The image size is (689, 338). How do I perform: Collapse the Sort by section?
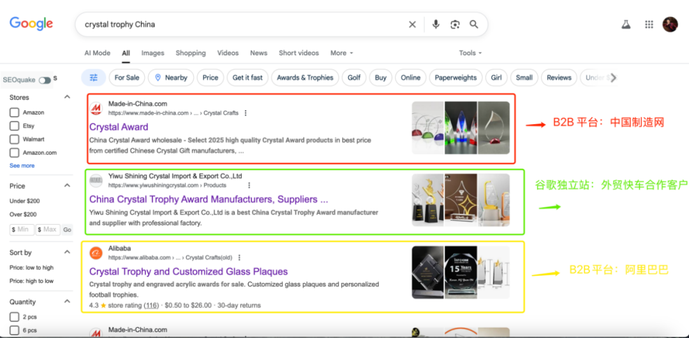click(x=67, y=252)
